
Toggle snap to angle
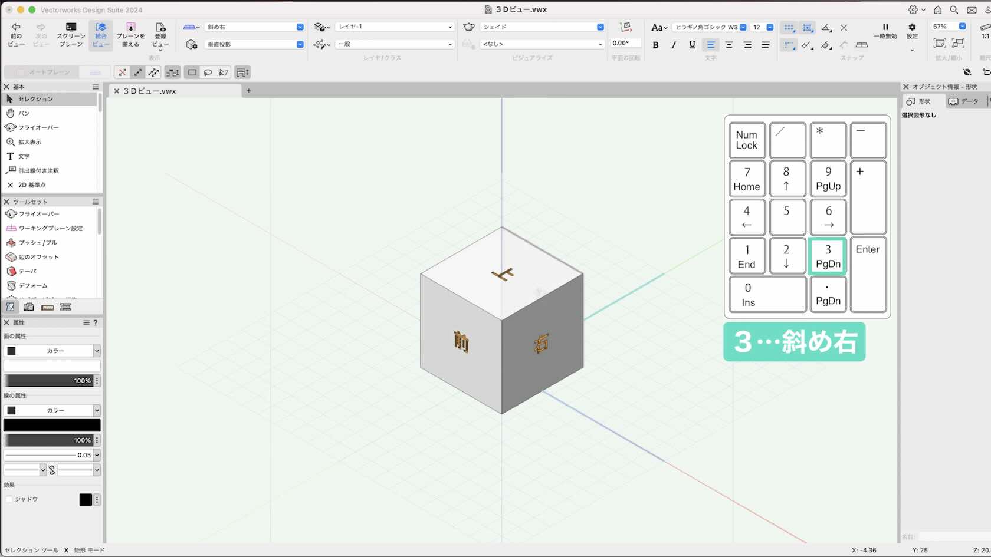tap(826, 28)
